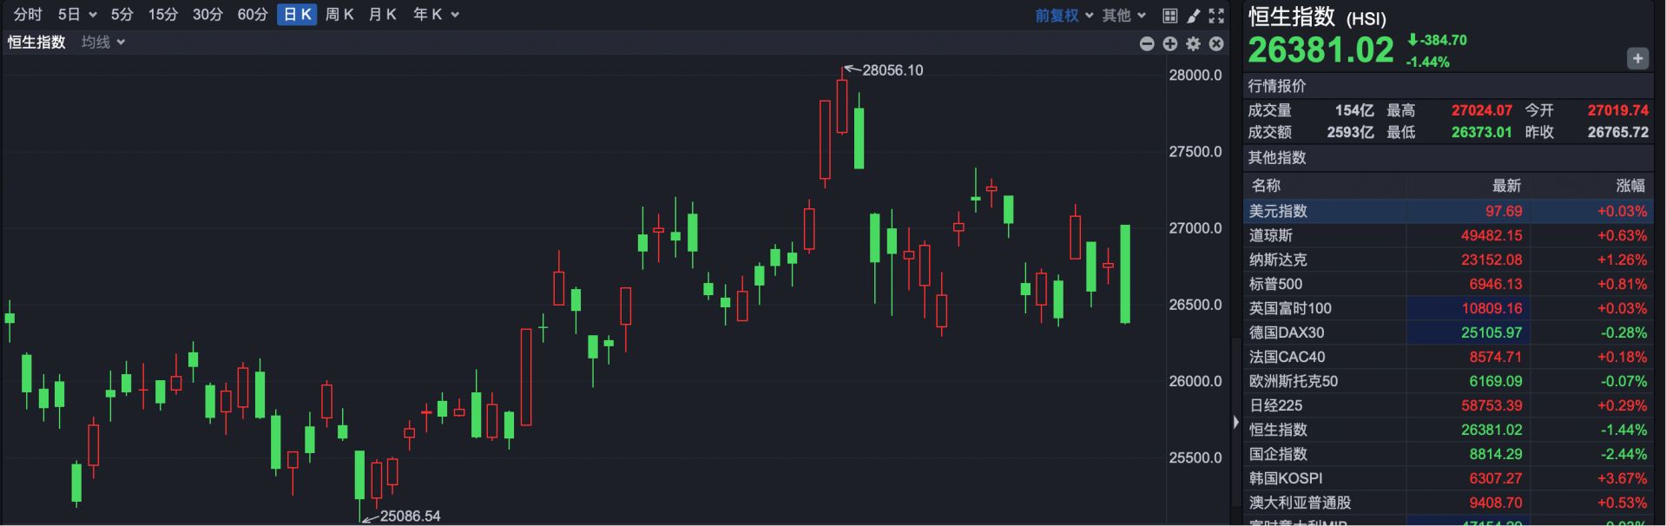Open chart indicator settings gear
1666x526 pixels.
coord(1193,43)
